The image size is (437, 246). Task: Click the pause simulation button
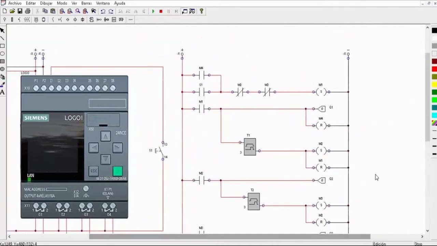coord(168,11)
